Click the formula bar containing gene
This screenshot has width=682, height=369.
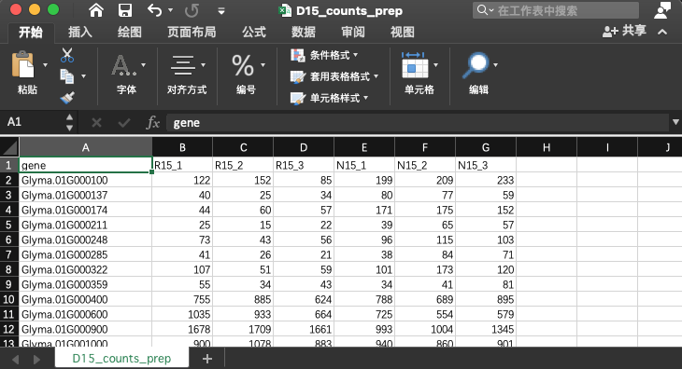[x=418, y=123]
